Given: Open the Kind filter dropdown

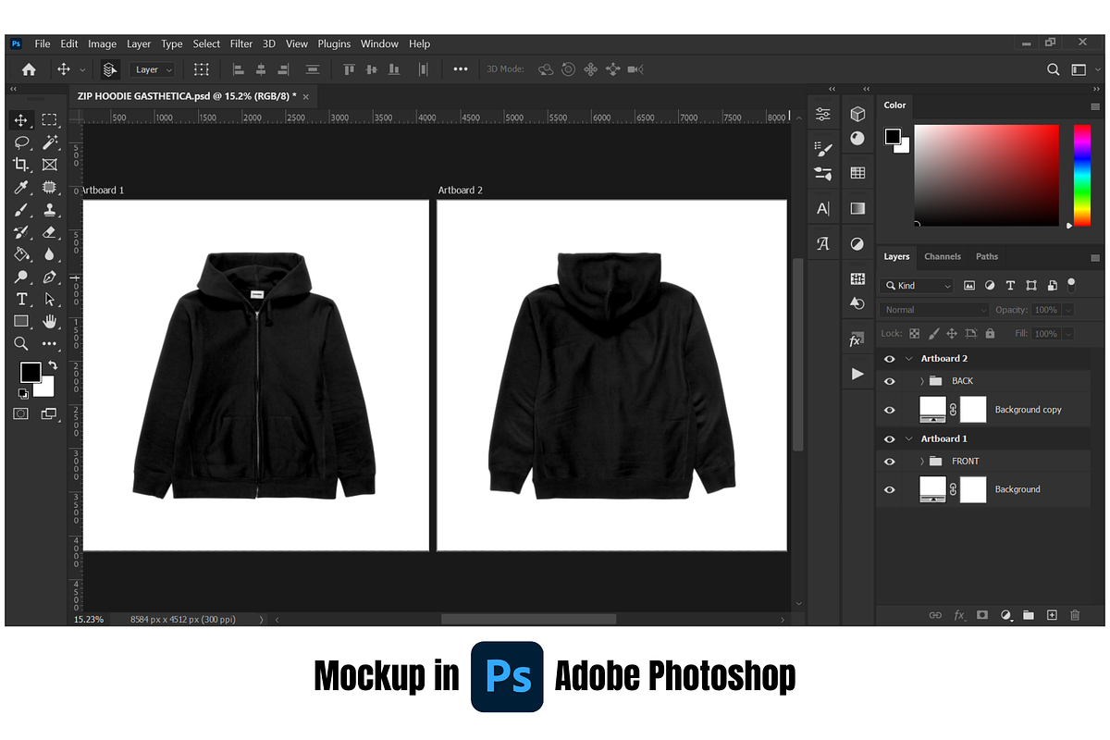Looking at the screenshot, I should pyautogui.click(x=917, y=286).
